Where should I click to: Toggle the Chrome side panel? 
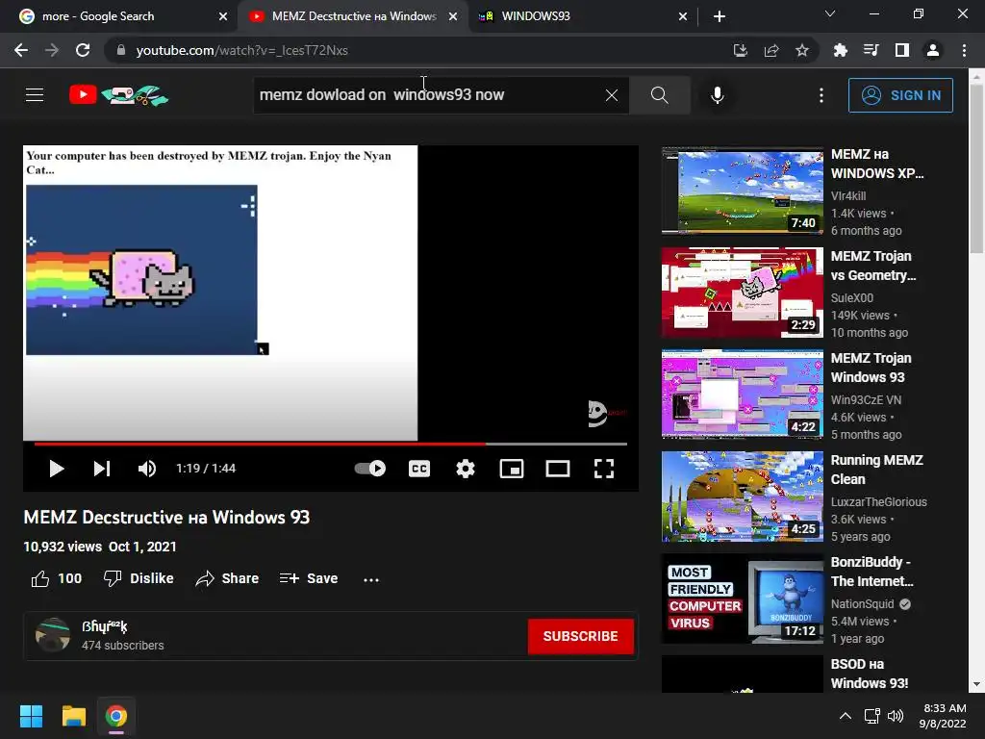point(901,50)
